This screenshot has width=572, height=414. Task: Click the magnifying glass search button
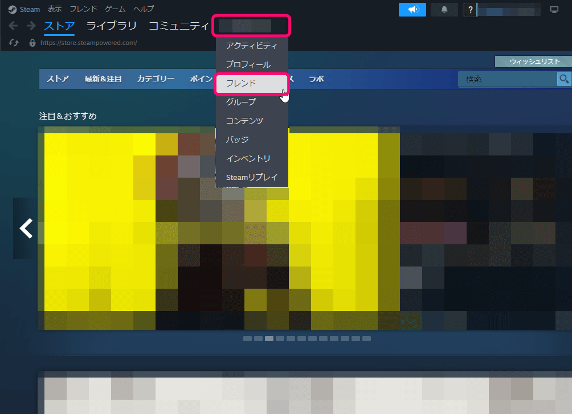coord(563,79)
